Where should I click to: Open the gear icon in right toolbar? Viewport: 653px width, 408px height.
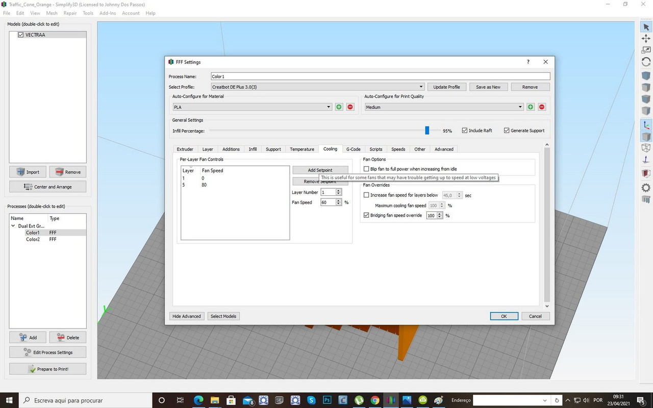click(646, 187)
